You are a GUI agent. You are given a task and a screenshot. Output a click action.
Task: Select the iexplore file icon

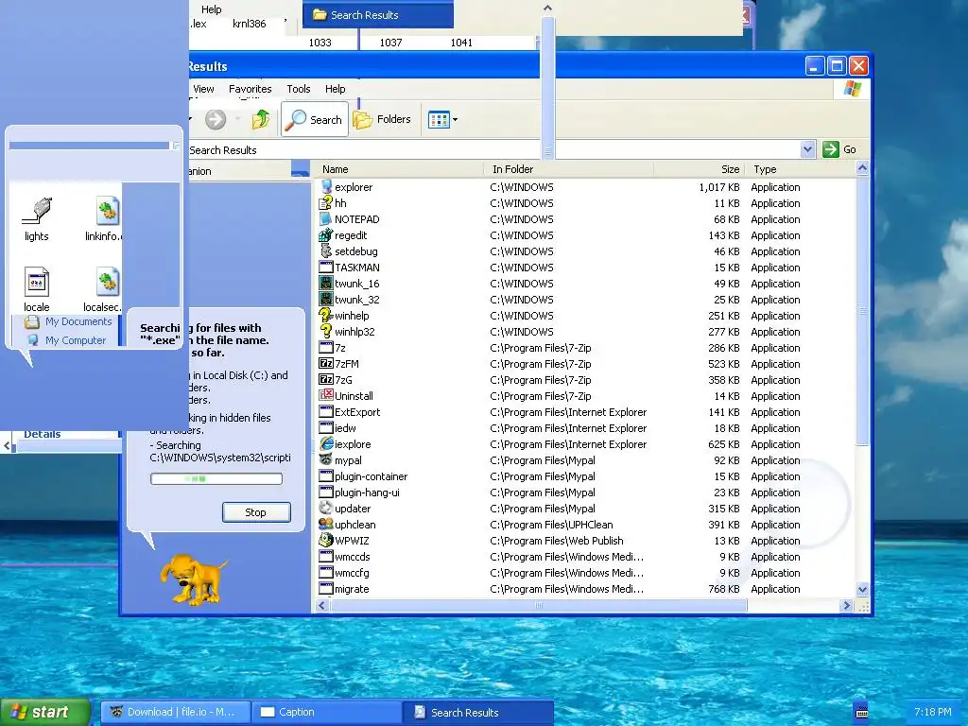[326, 443]
